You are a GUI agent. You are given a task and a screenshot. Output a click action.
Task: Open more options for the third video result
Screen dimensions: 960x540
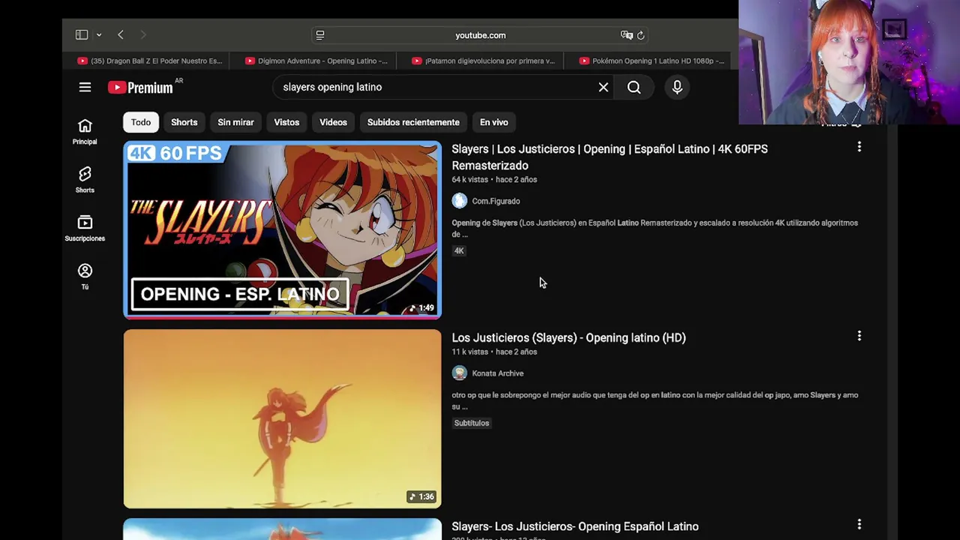click(859, 525)
